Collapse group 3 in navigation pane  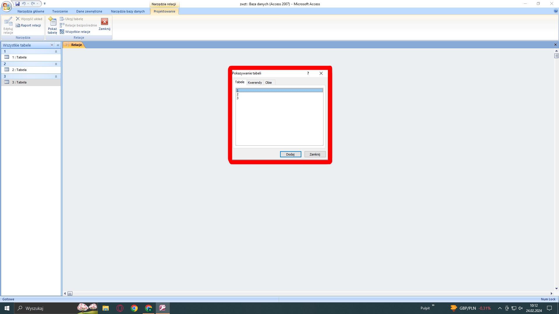point(56,76)
